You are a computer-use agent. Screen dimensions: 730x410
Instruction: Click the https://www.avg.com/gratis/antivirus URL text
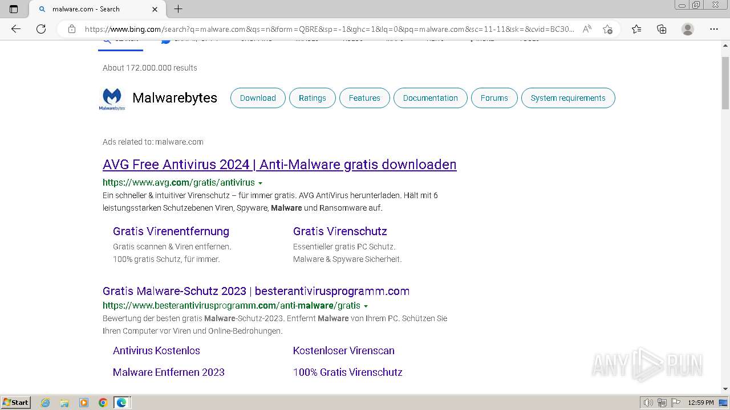coord(179,183)
